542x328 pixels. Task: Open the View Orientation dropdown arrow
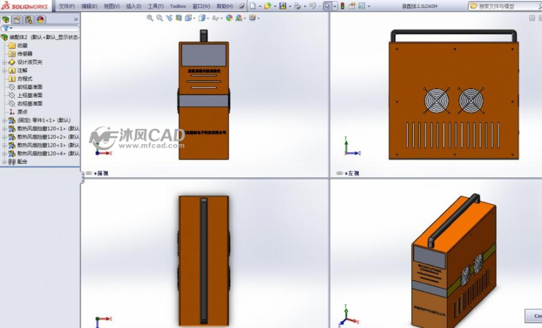click(194, 18)
